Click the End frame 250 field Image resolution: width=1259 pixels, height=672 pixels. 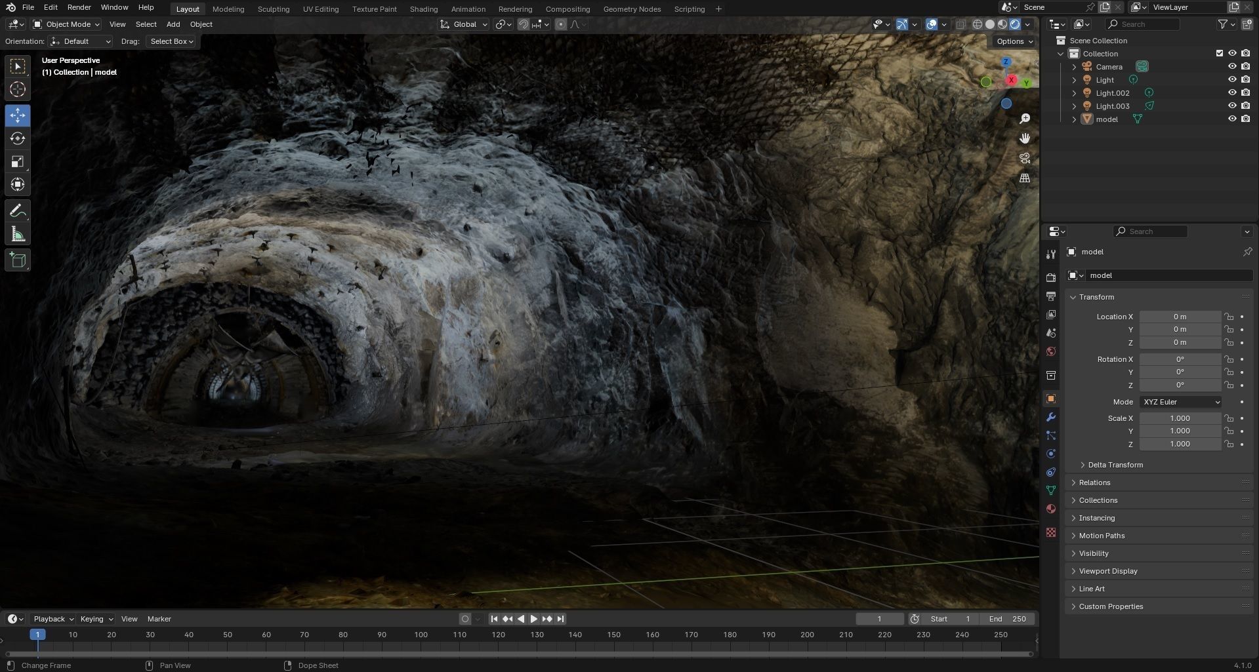[x=1008, y=619]
